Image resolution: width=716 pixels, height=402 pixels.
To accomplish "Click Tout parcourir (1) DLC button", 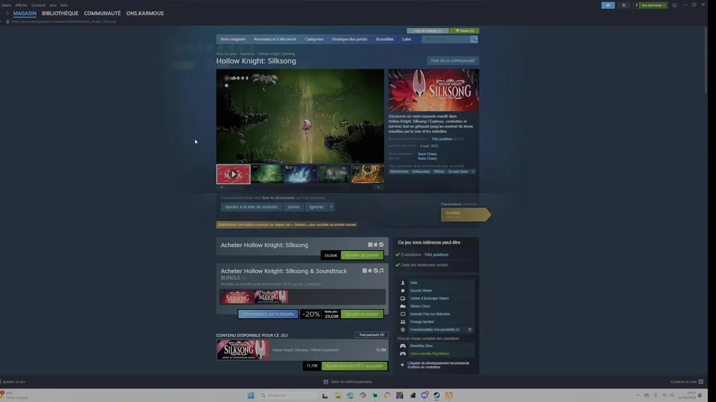I will (x=371, y=335).
